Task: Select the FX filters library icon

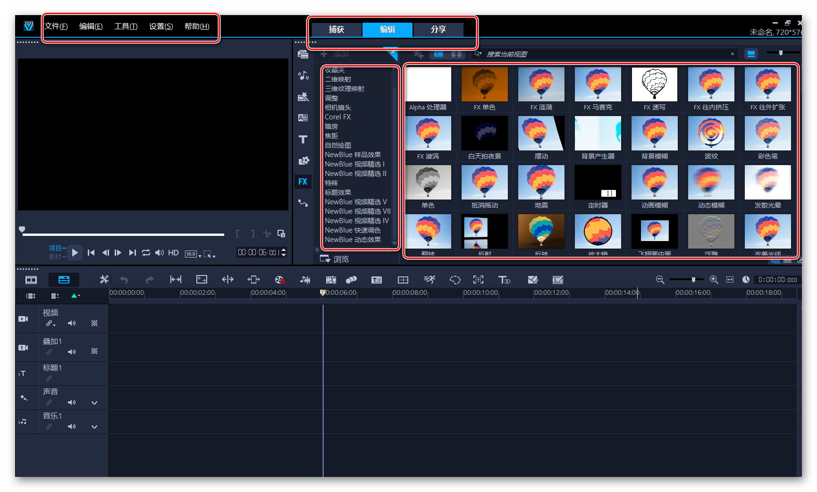Action: [x=303, y=182]
